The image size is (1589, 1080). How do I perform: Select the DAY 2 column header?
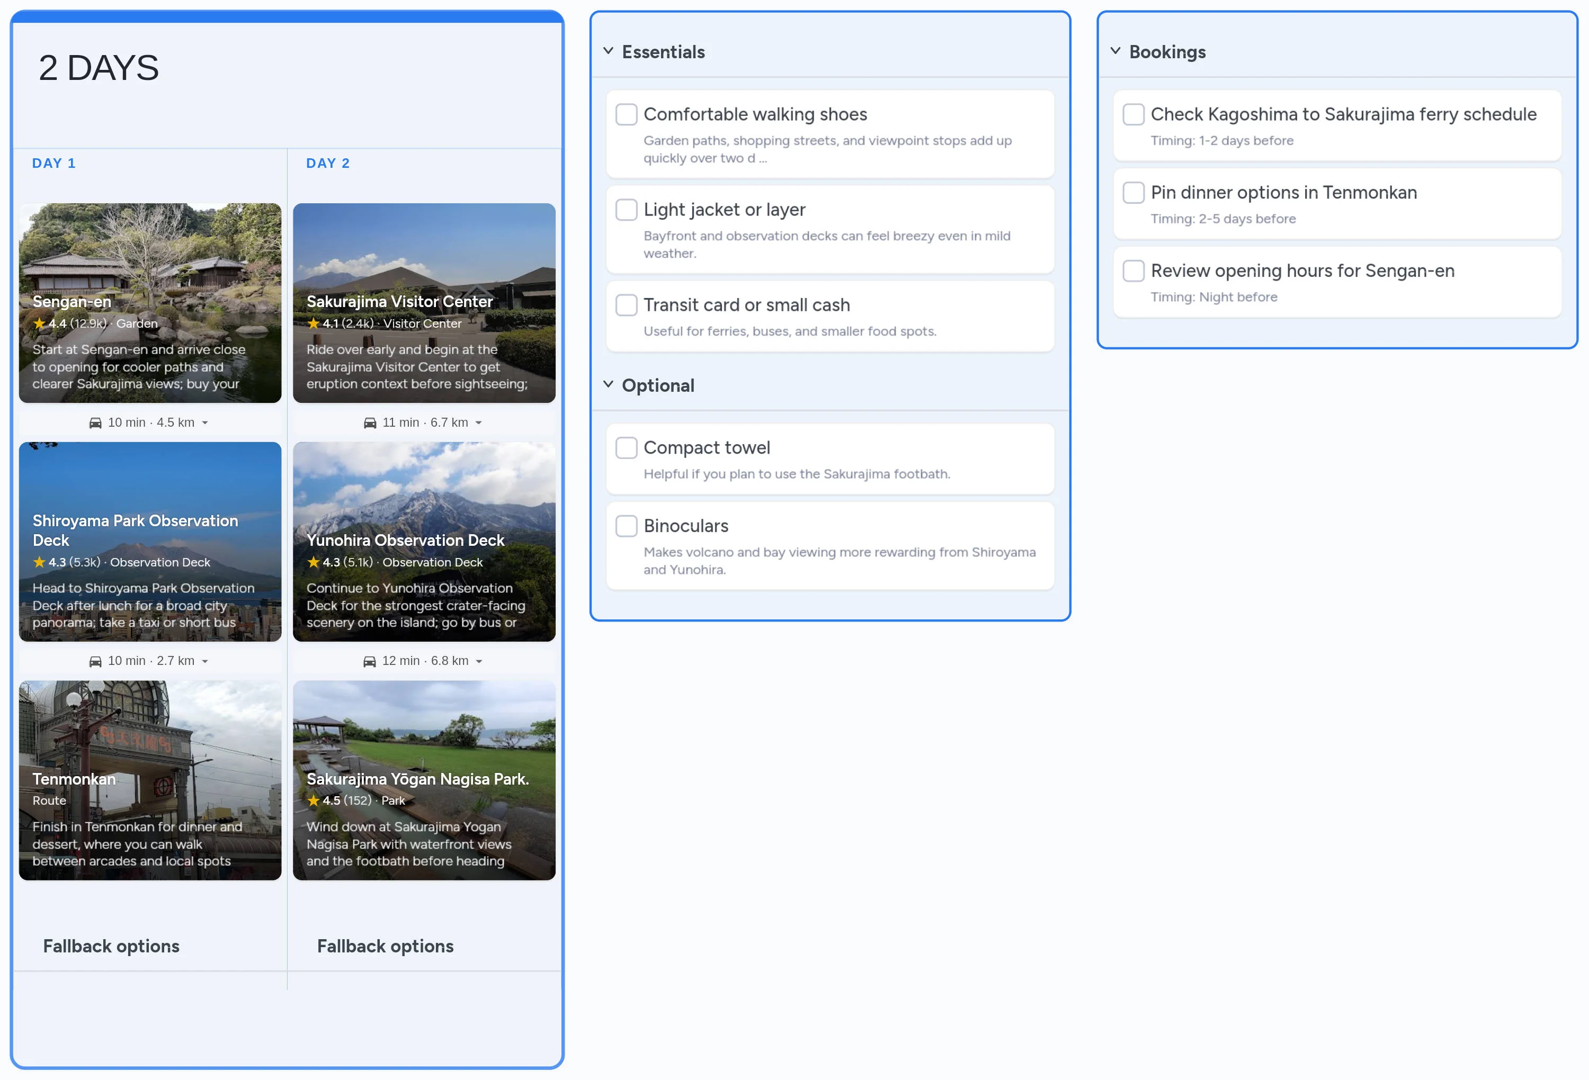[x=327, y=164]
